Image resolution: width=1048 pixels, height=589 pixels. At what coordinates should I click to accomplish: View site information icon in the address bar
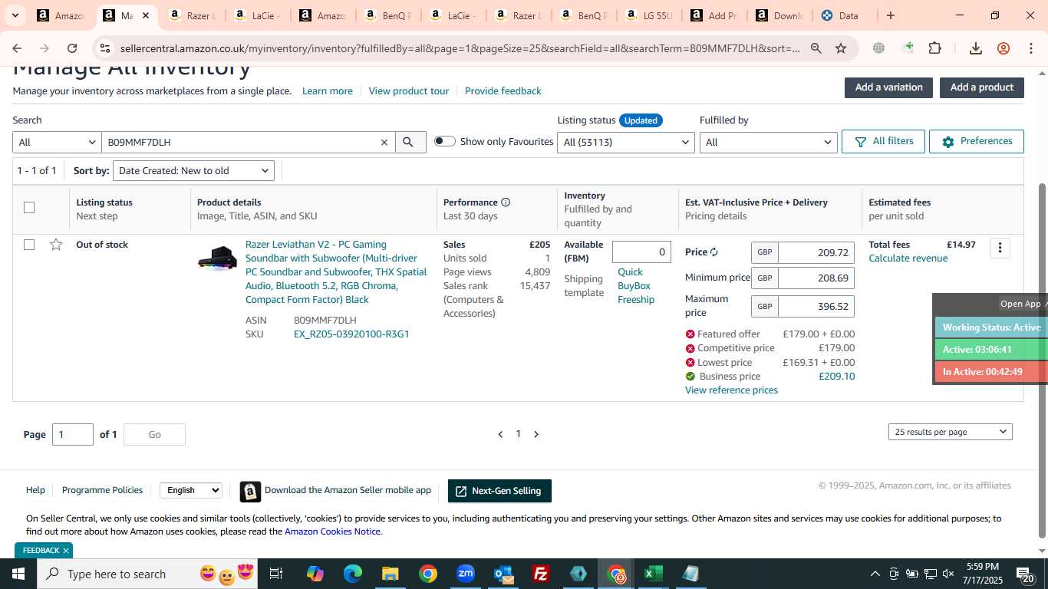pyautogui.click(x=105, y=48)
